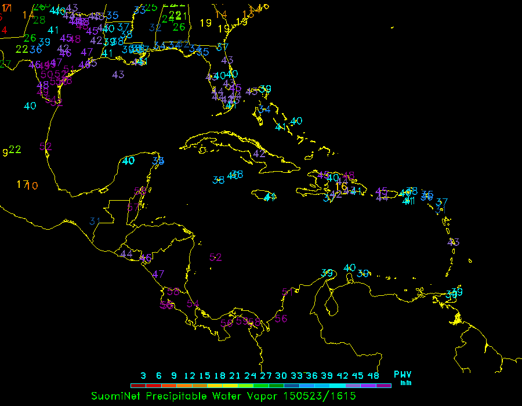
Task: Click the 52 reading in the Caribbean Sea
Action: pyautogui.click(x=216, y=257)
